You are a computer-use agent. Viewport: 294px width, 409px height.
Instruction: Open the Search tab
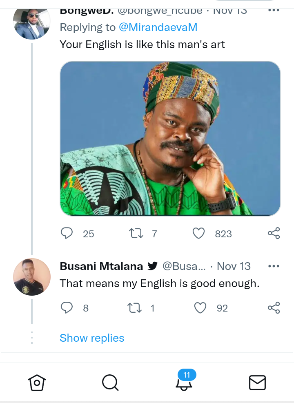[110, 382]
